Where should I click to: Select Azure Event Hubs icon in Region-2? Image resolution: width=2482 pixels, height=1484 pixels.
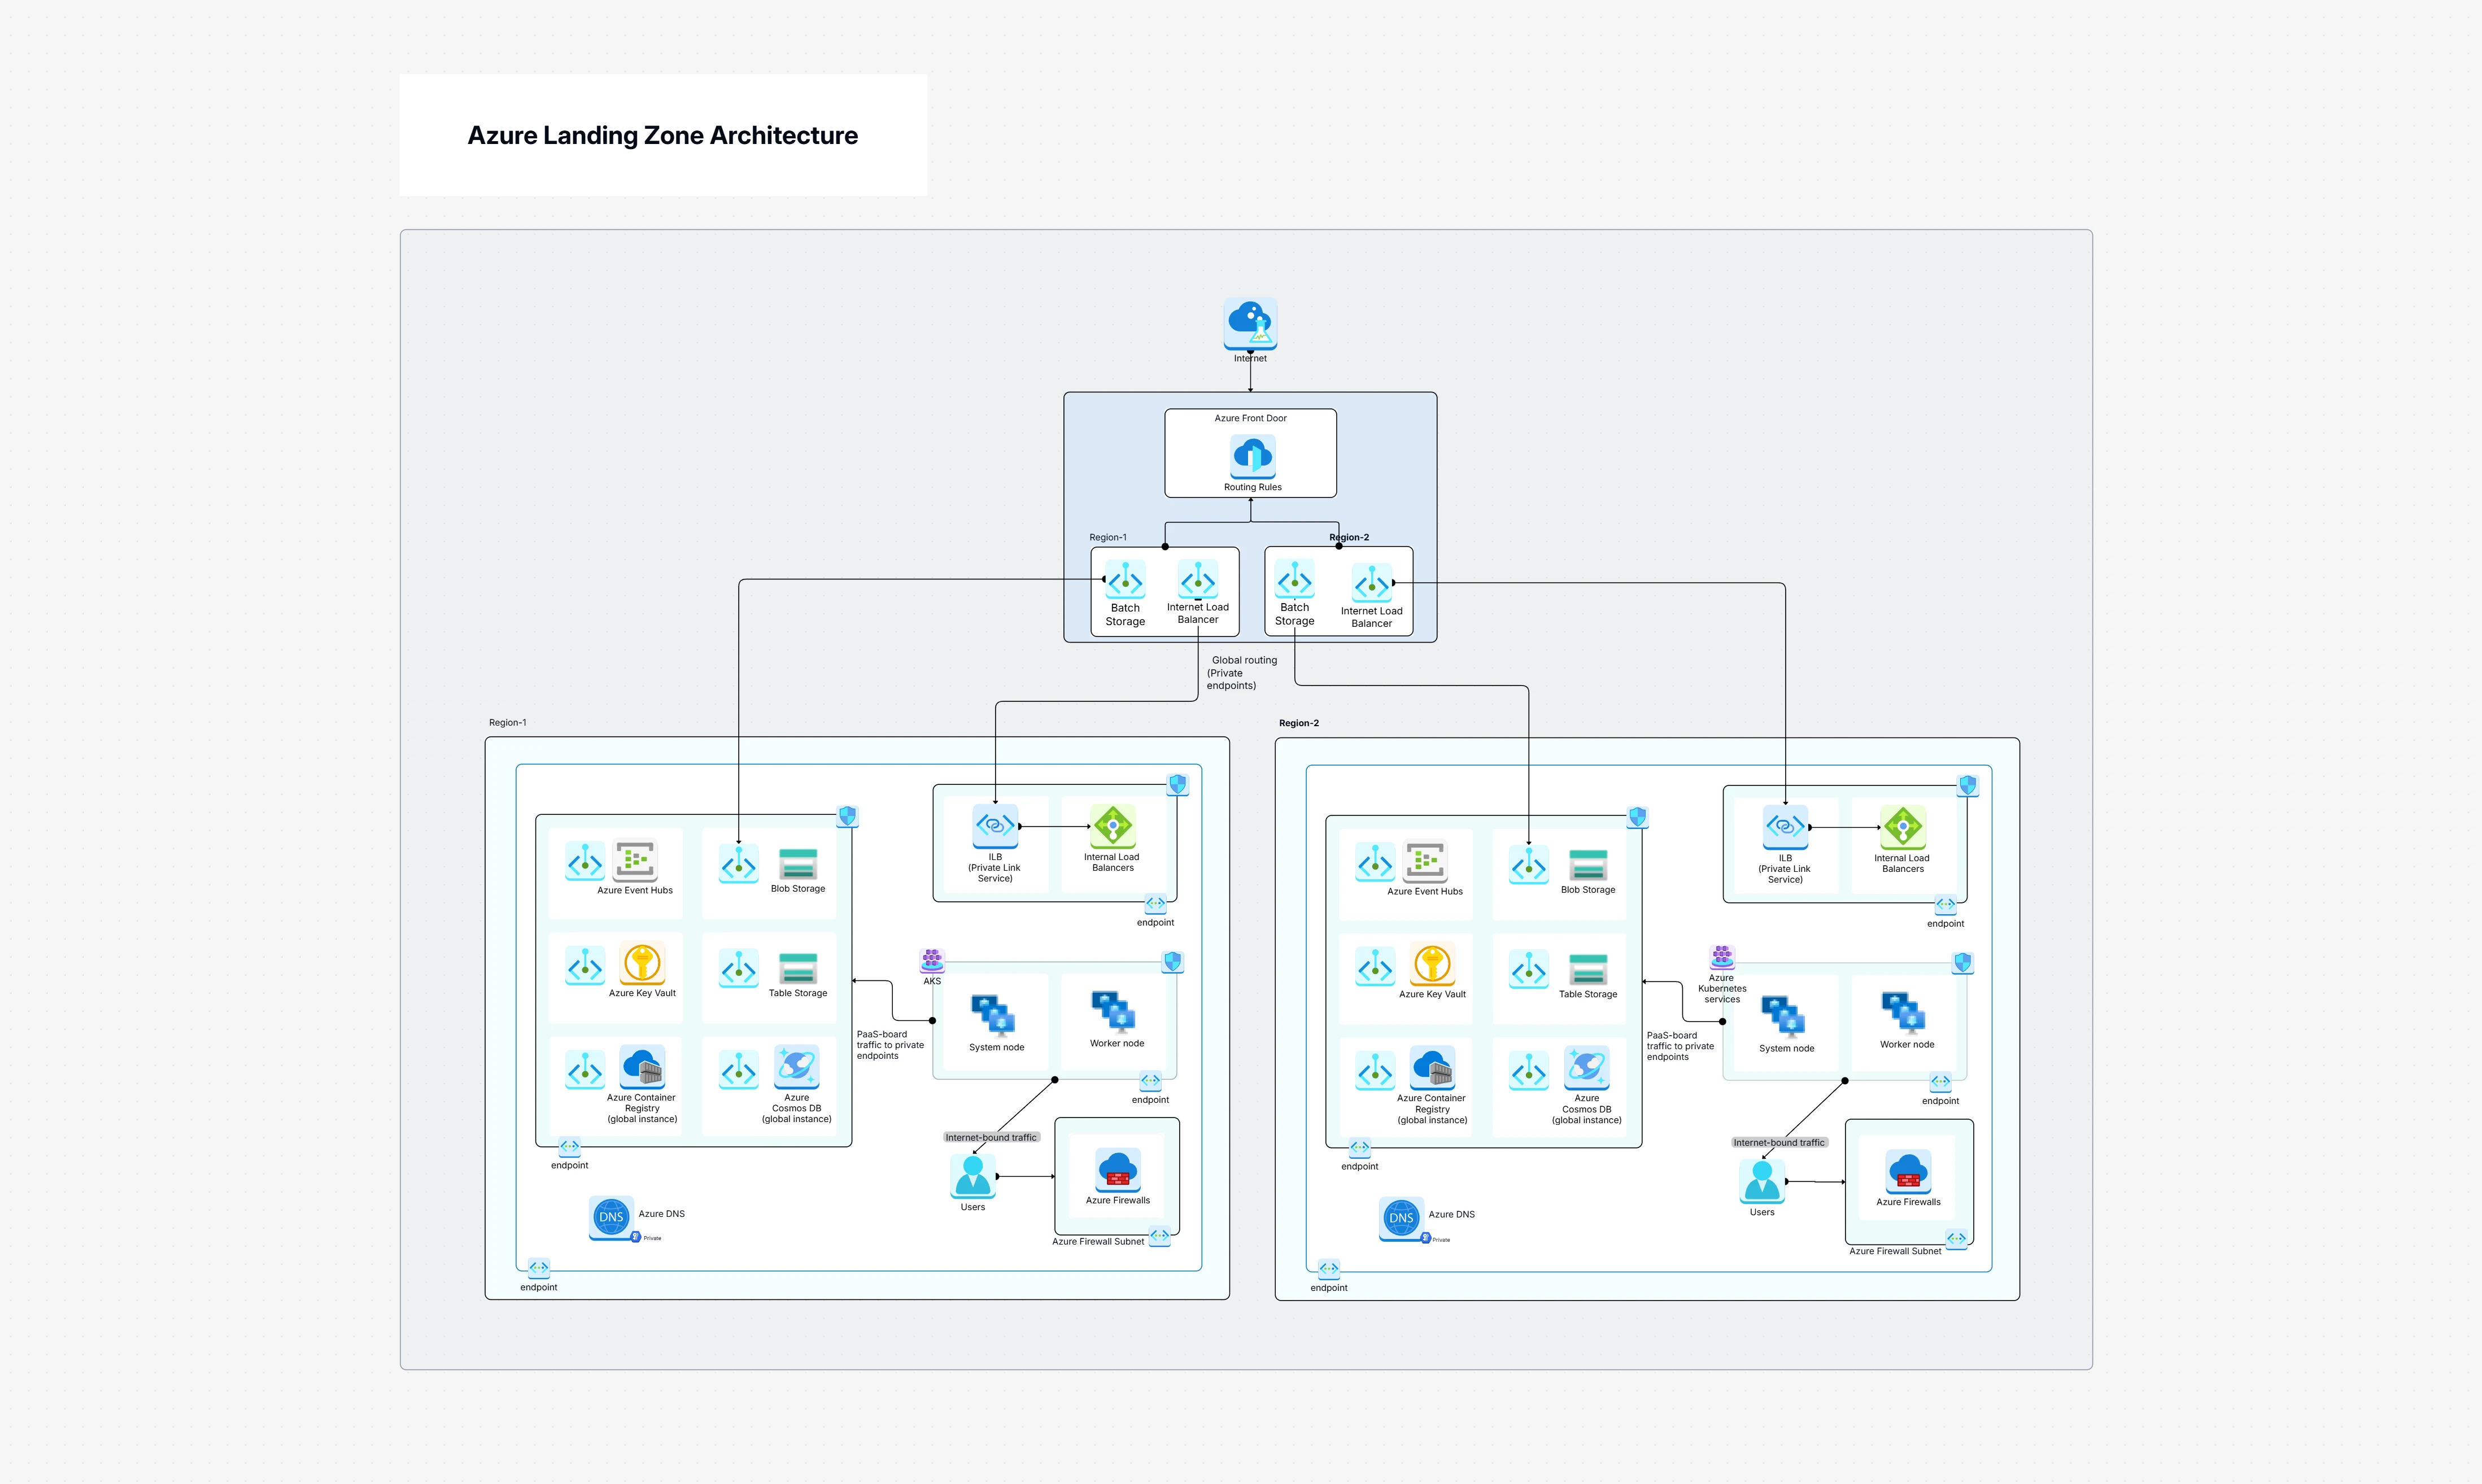pos(1425,862)
